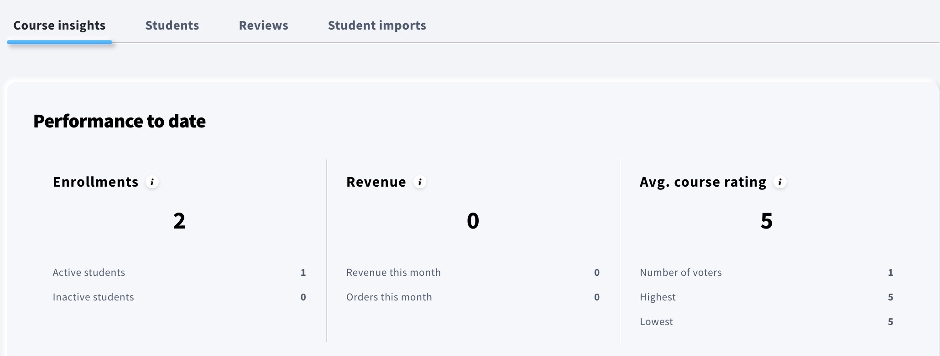This screenshot has height=356, width=940.
Task: Click the Avg. course rating heading
Action: (x=703, y=182)
